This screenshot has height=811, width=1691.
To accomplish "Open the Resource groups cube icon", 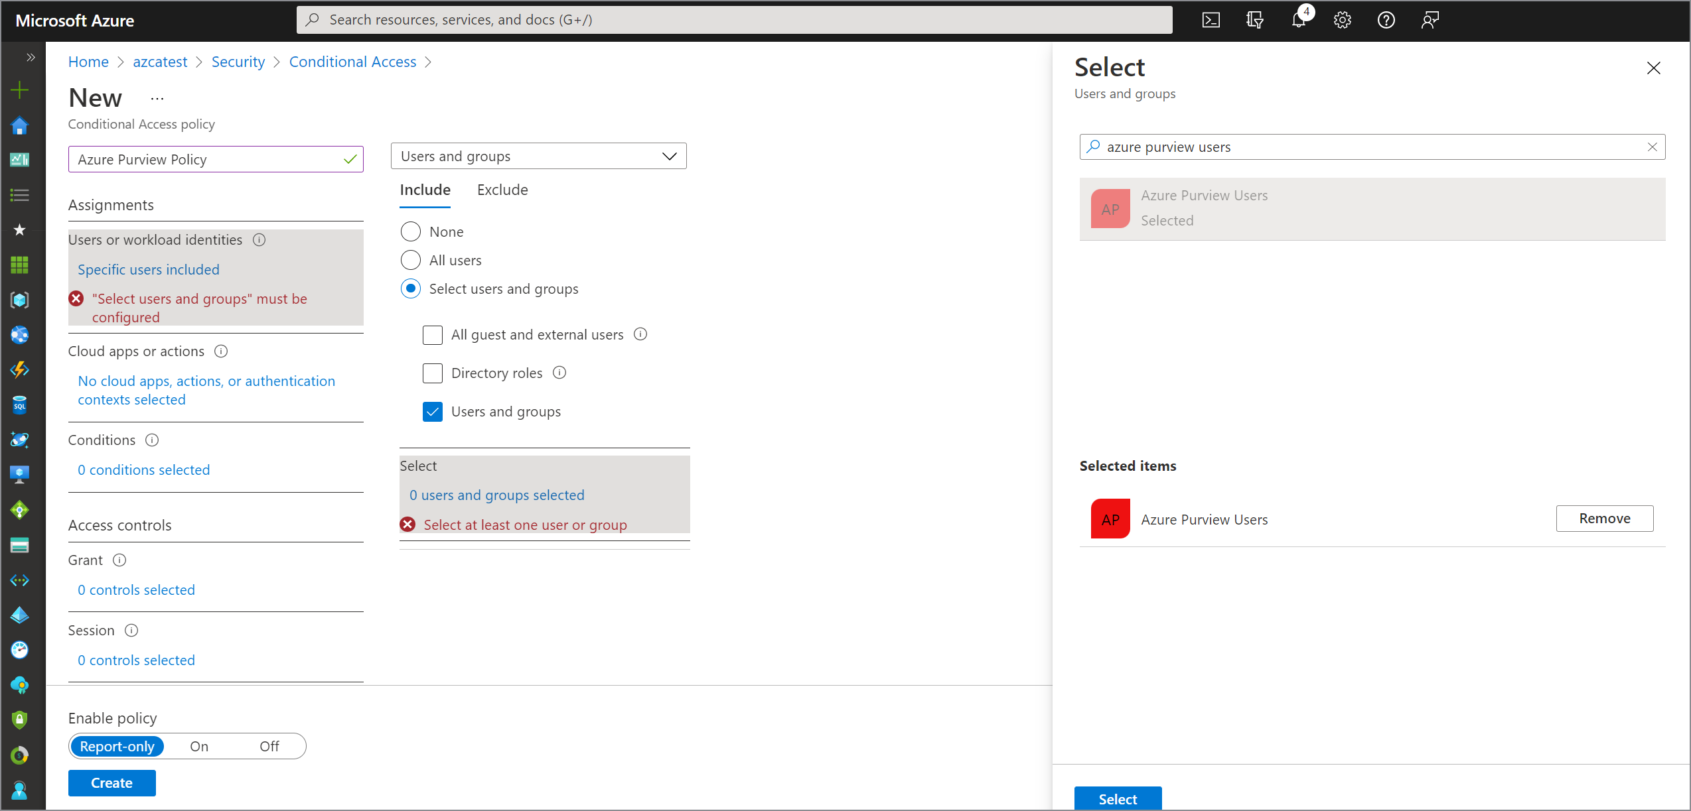I will (x=20, y=300).
